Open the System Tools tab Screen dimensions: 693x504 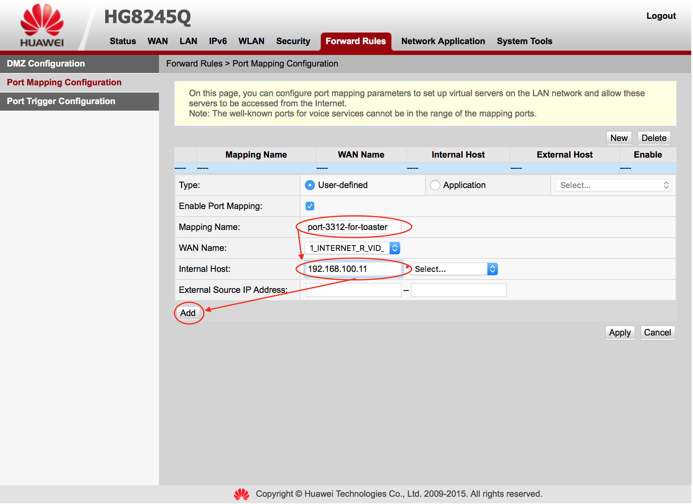524,41
